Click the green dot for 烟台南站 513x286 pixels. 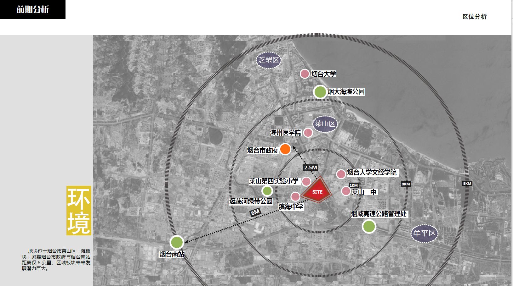point(177,242)
